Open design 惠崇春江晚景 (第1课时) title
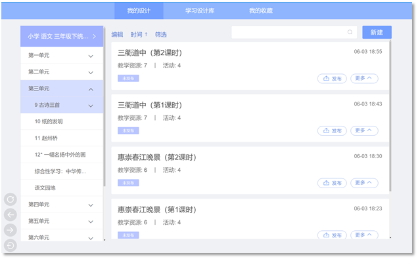The width and height of the screenshot is (418, 259). [x=157, y=210]
